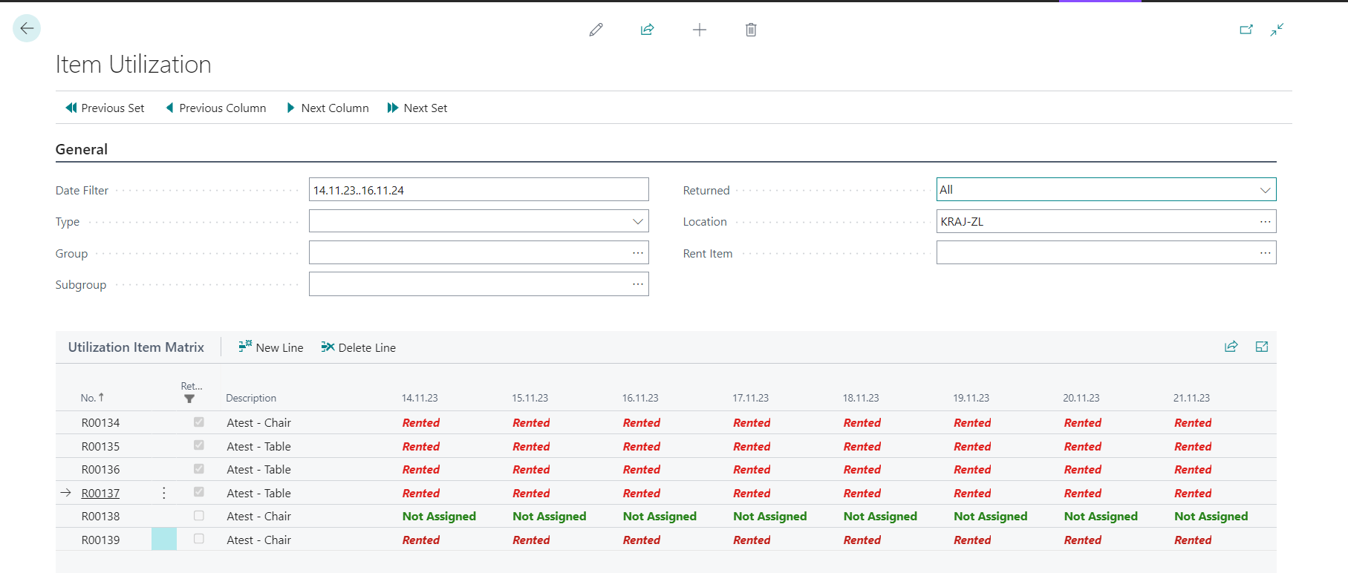1348x573 pixels.
Task: Jump to Next Set
Action: tap(417, 108)
